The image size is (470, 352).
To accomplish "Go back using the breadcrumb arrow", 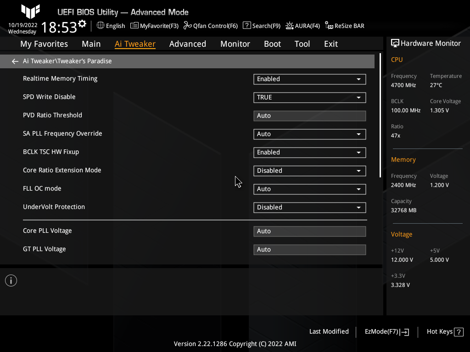I will pyautogui.click(x=15, y=61).
